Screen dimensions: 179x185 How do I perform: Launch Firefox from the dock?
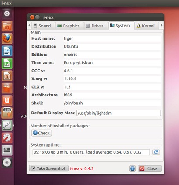(7, 38)
